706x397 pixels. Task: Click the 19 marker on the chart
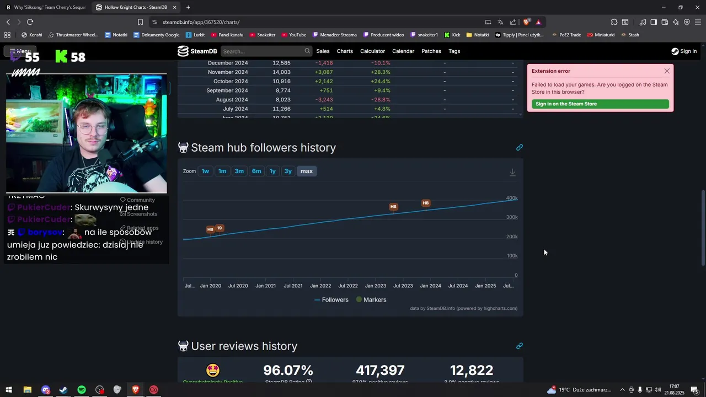tap(220, 228)
